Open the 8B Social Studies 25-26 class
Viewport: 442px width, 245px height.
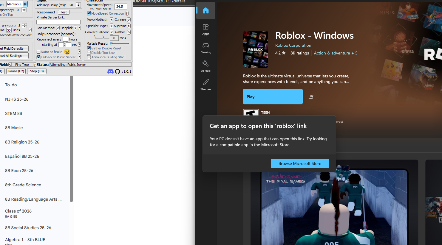click(28, 228)
